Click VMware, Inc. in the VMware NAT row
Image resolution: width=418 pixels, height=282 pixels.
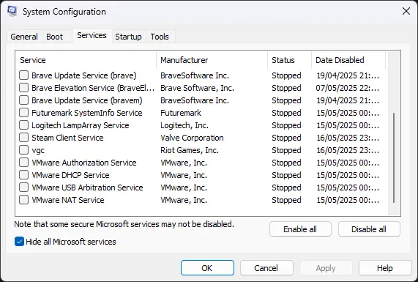(x=184, y=200)
